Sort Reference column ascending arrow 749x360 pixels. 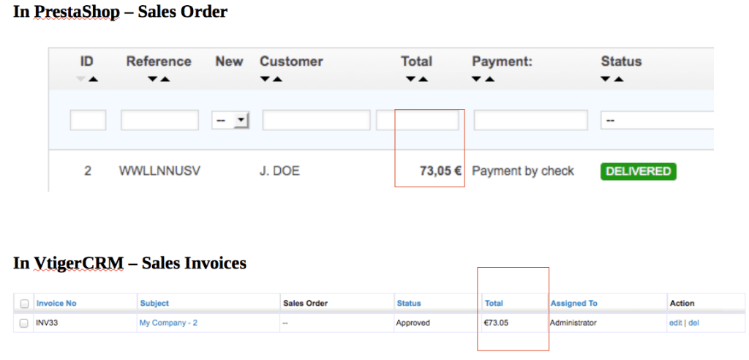[x=165, y=79]
